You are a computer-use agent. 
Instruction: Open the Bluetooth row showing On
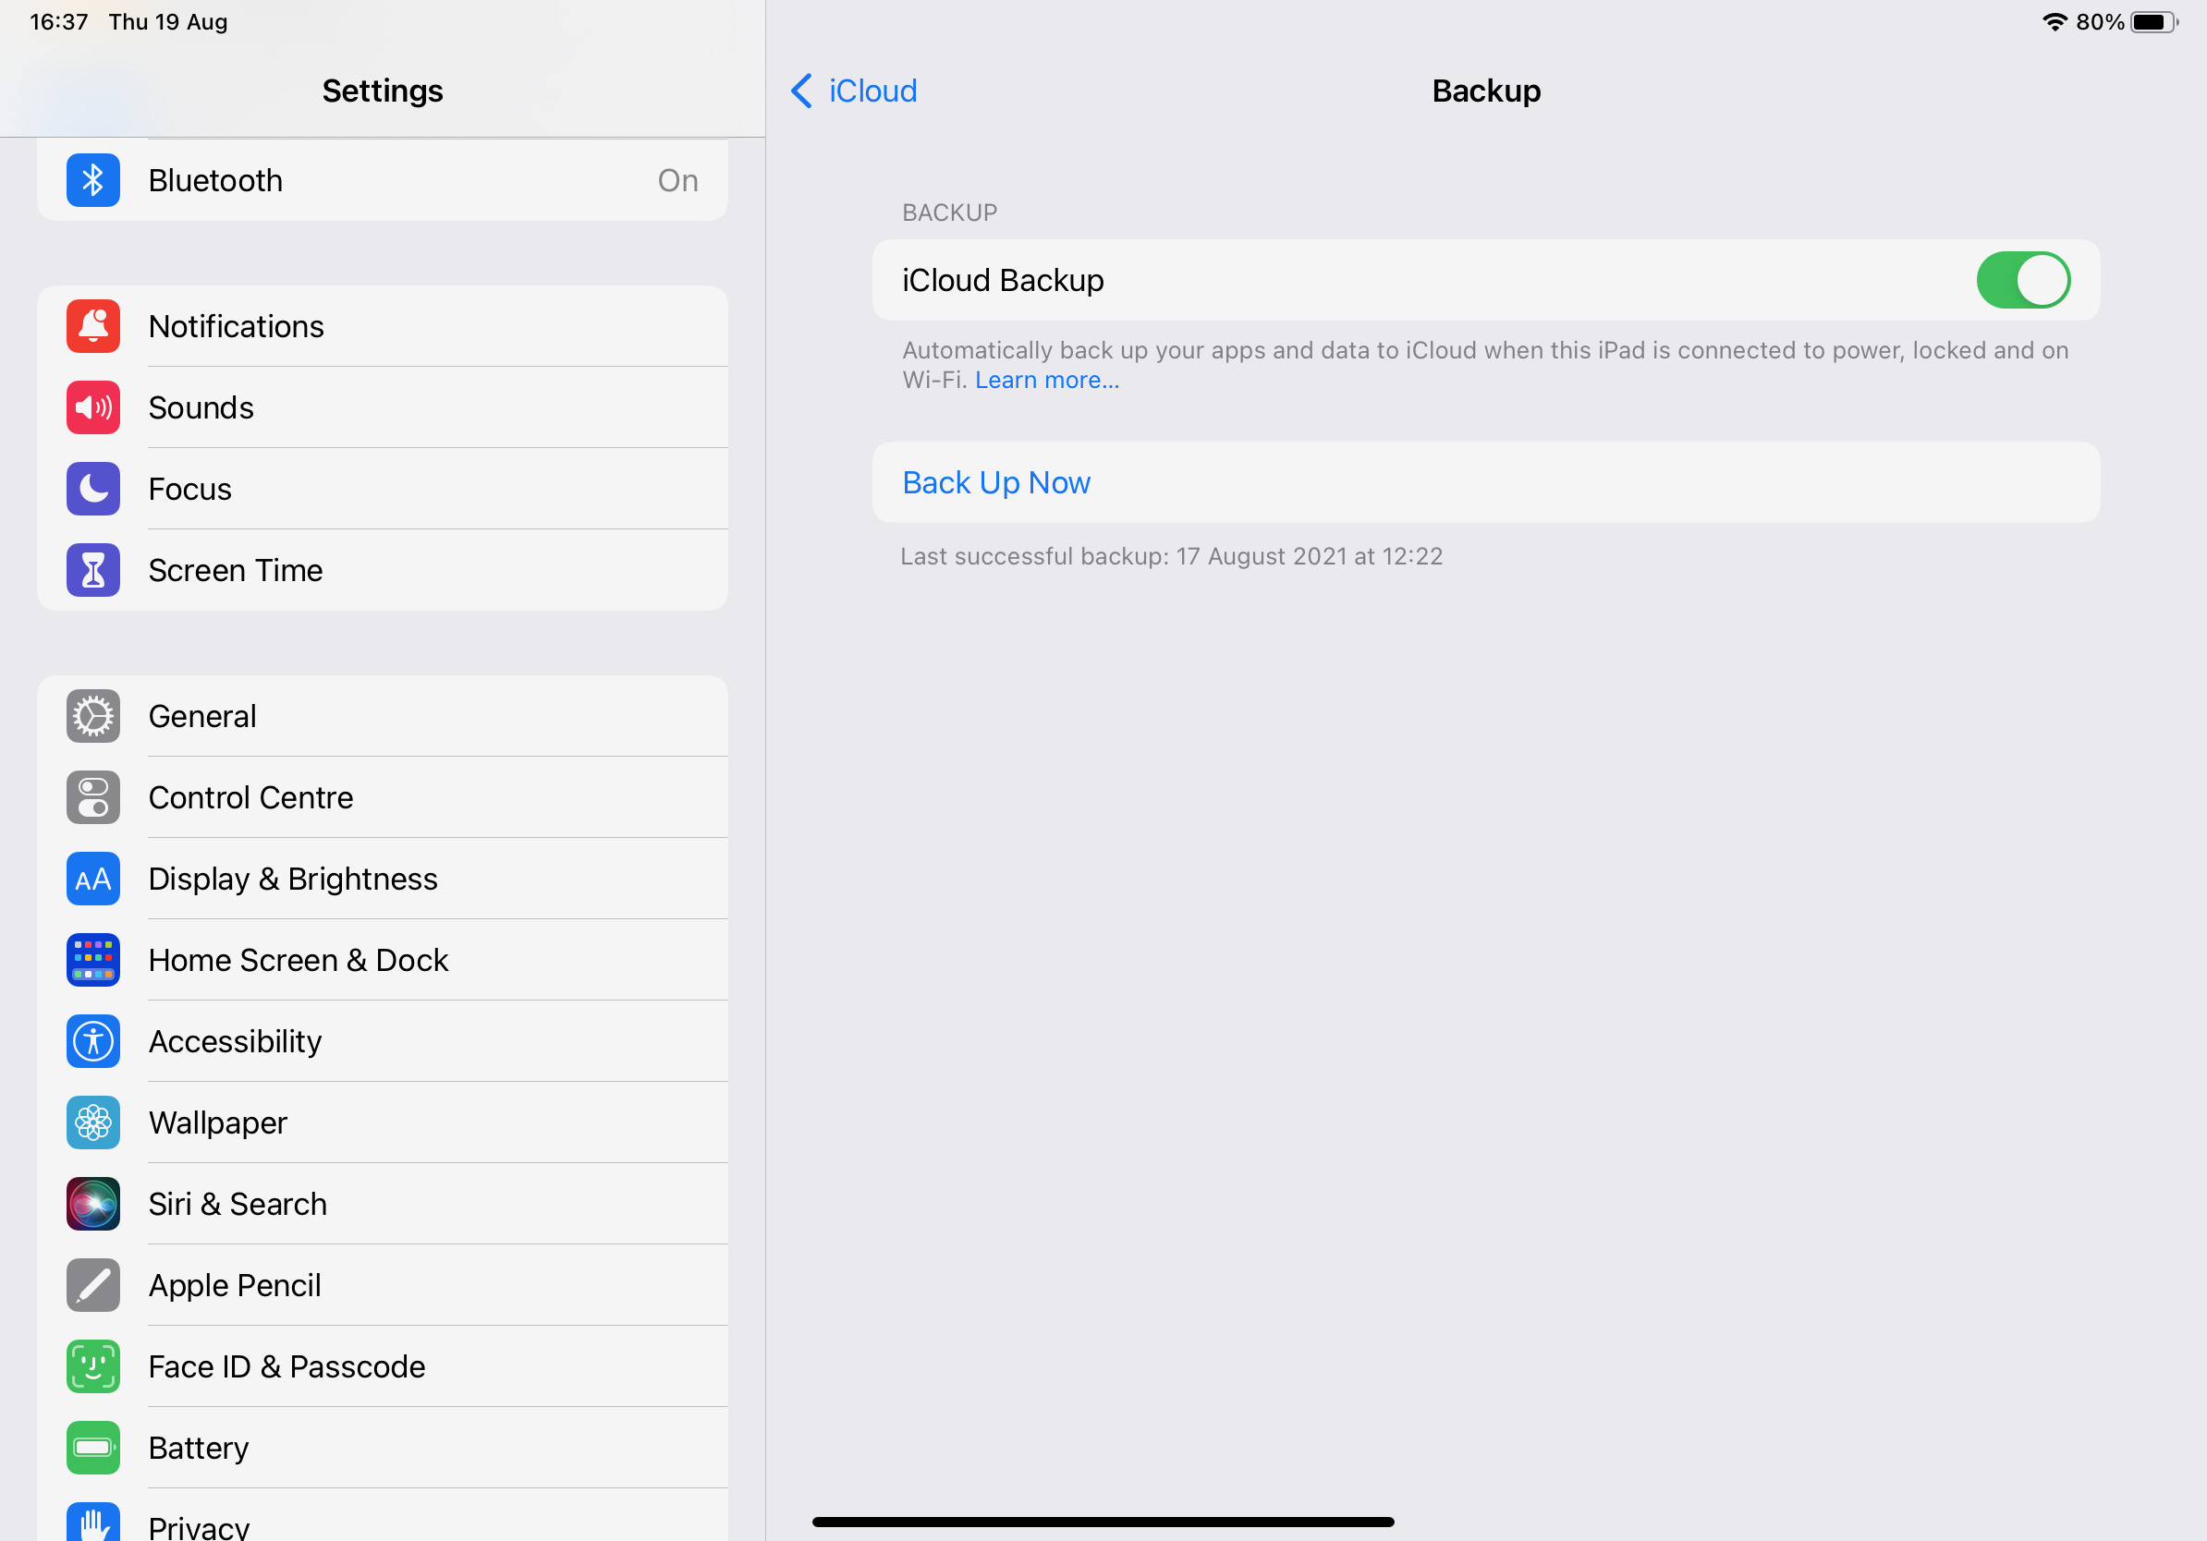coord(383,179)
